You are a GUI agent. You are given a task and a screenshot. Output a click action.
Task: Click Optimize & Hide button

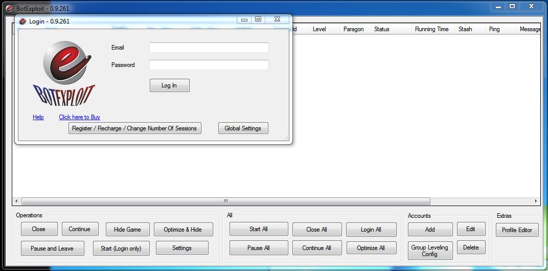(183, 230)
